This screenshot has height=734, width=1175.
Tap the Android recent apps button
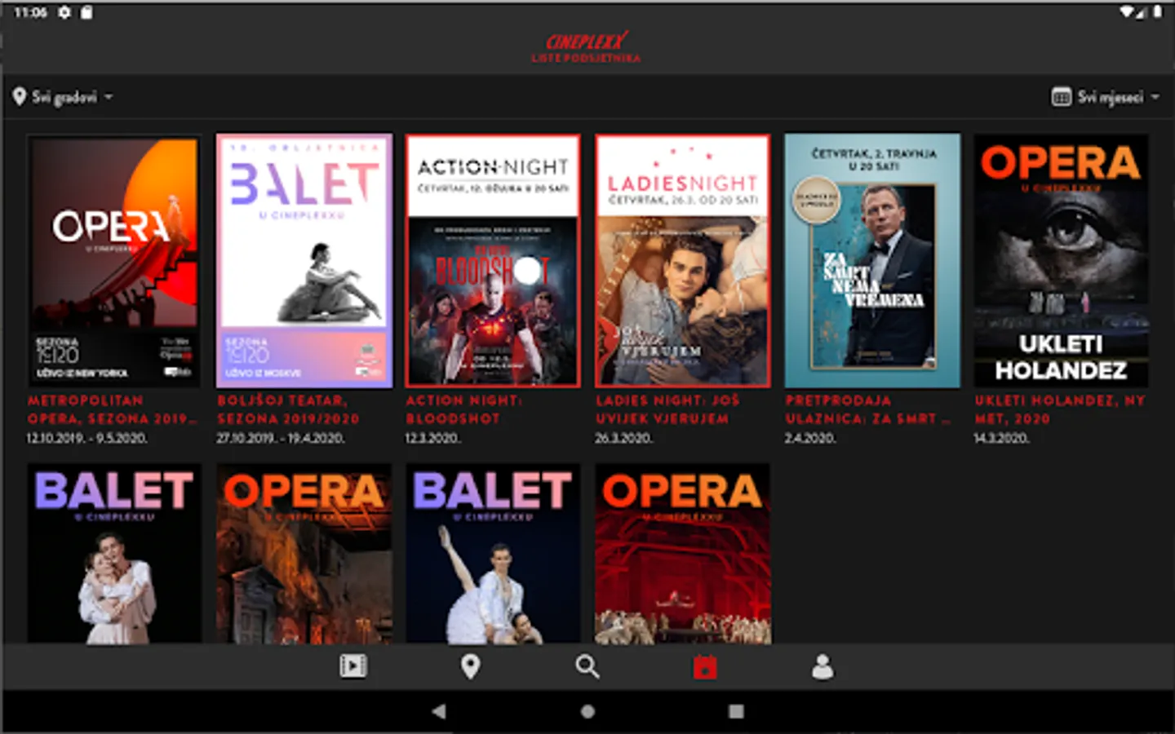click(x=736, y=711)
